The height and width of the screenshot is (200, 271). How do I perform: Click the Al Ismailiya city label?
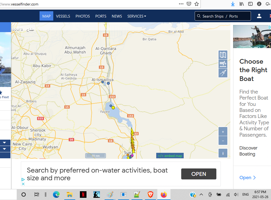[x=102, y=80]
